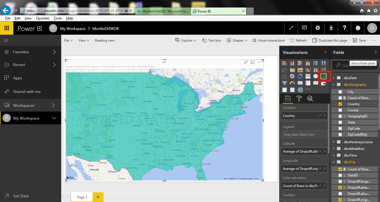380x202 pixels.
Task: Open the smiley feedback menu
Action: [x=358, y=28]
